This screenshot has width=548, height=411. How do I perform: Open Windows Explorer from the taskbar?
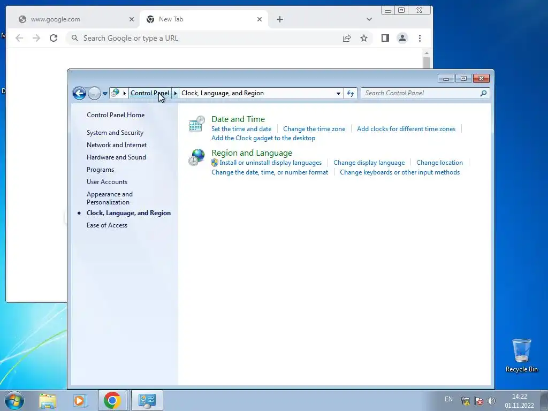pyautogui.click(x=48, y=400)
